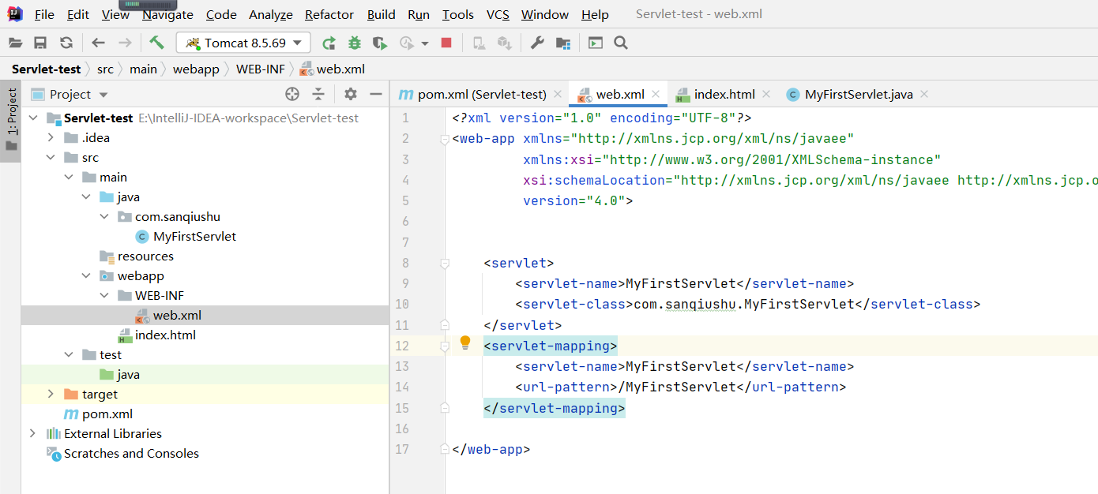This screenshot has width=1098, height=494.
Task: Open the VCS menu
Action: coord(498,14)
